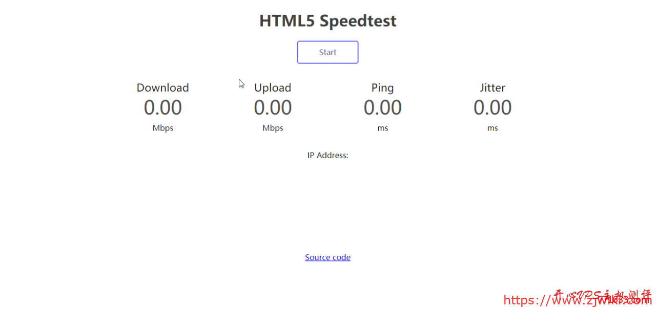Select the Ping label
The width and height of the screenshot is (656, 309).
tap(383, 87)
